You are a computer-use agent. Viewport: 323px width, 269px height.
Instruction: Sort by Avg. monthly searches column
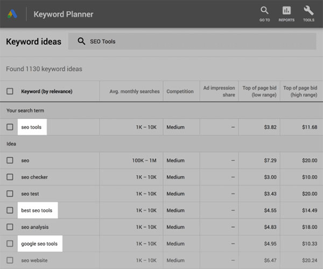click(134, 91)
